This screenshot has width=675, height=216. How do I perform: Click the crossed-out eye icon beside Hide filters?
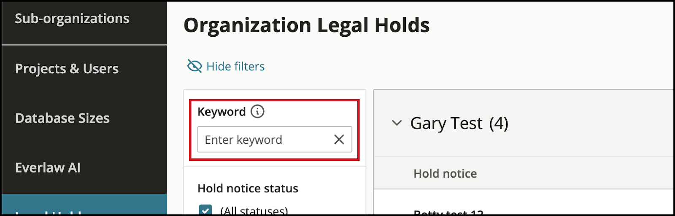click(x=194, y=66)
